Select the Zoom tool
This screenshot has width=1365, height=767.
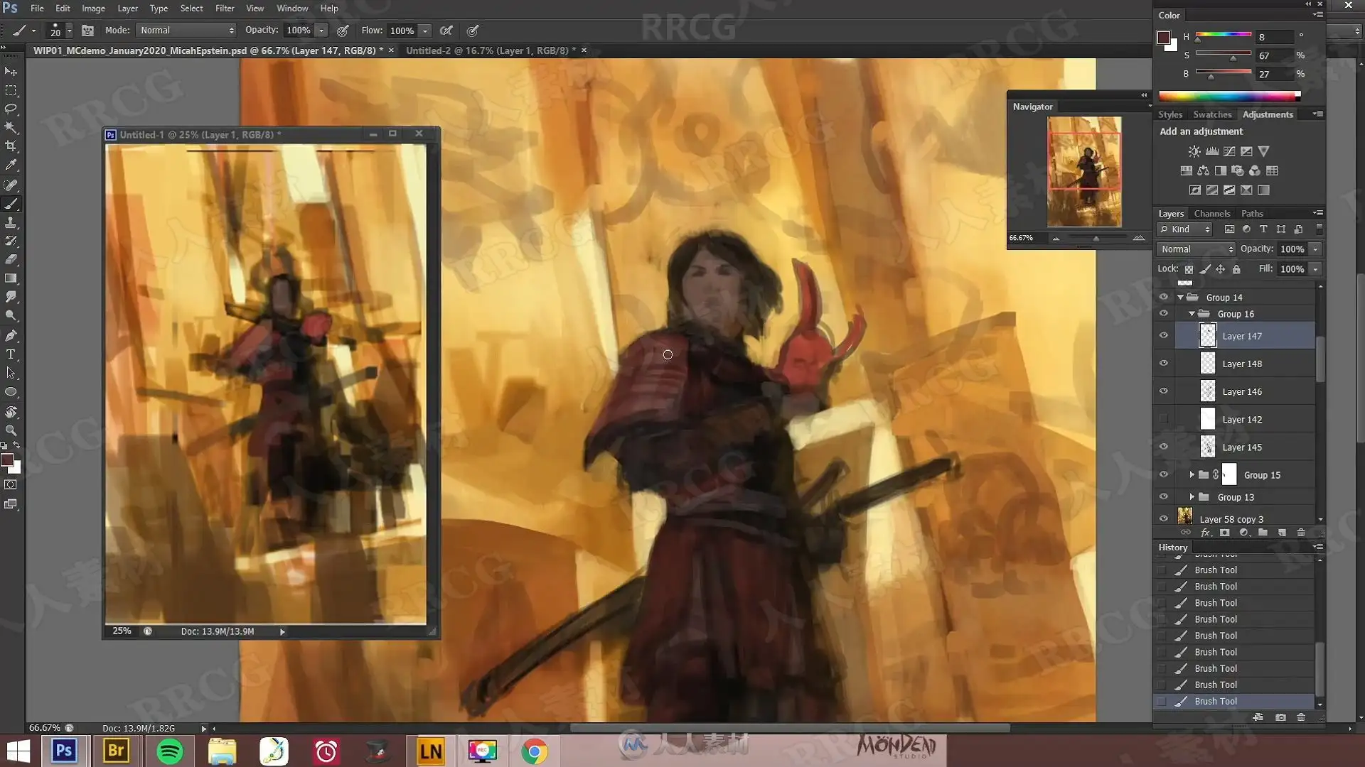(11, 430)
